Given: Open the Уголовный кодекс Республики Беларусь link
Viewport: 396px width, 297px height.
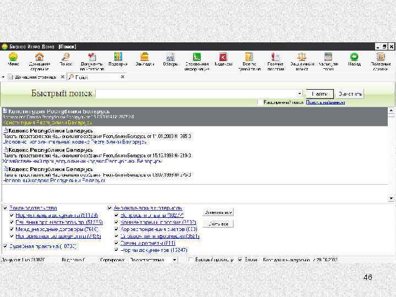Looking at the screenshot, I should 54,180.
